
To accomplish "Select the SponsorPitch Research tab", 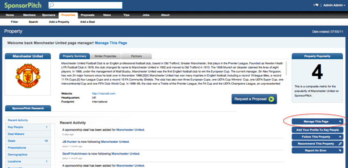I will tap(28, 108).
